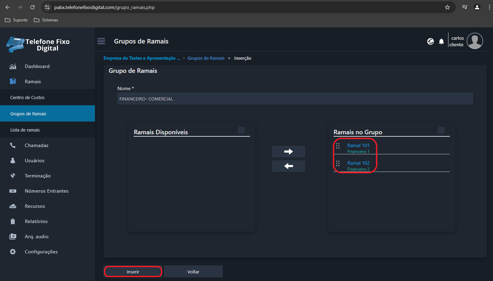Viewport: 493px width, 281px height.
Task: Select Grupos de Ramais submenu item
Action: coord(47,114)
